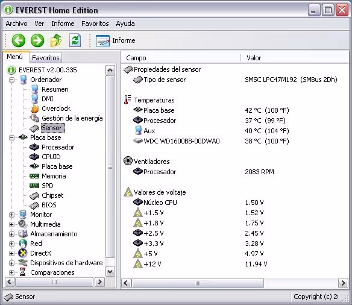Expand the Monitor tree node

(11, 215)
